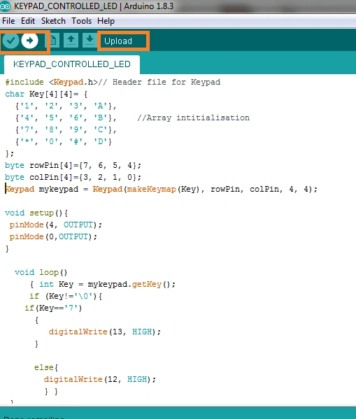Click the 'int Key = mykeypad.getKey();' line
Screen dimensions: 356x419
click(108, 284)
